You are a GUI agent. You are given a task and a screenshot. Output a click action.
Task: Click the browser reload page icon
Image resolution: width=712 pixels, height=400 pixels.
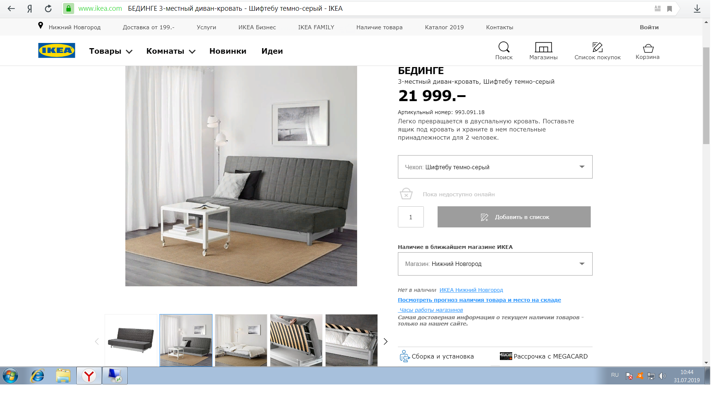48,9
